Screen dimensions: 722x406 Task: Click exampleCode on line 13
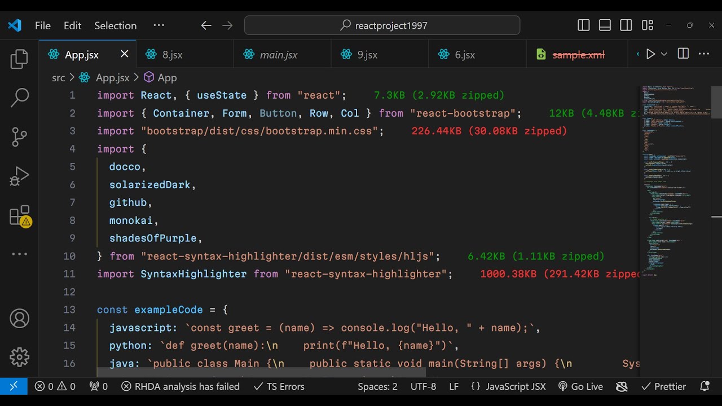pyautogui.click(x=169, y=310)
